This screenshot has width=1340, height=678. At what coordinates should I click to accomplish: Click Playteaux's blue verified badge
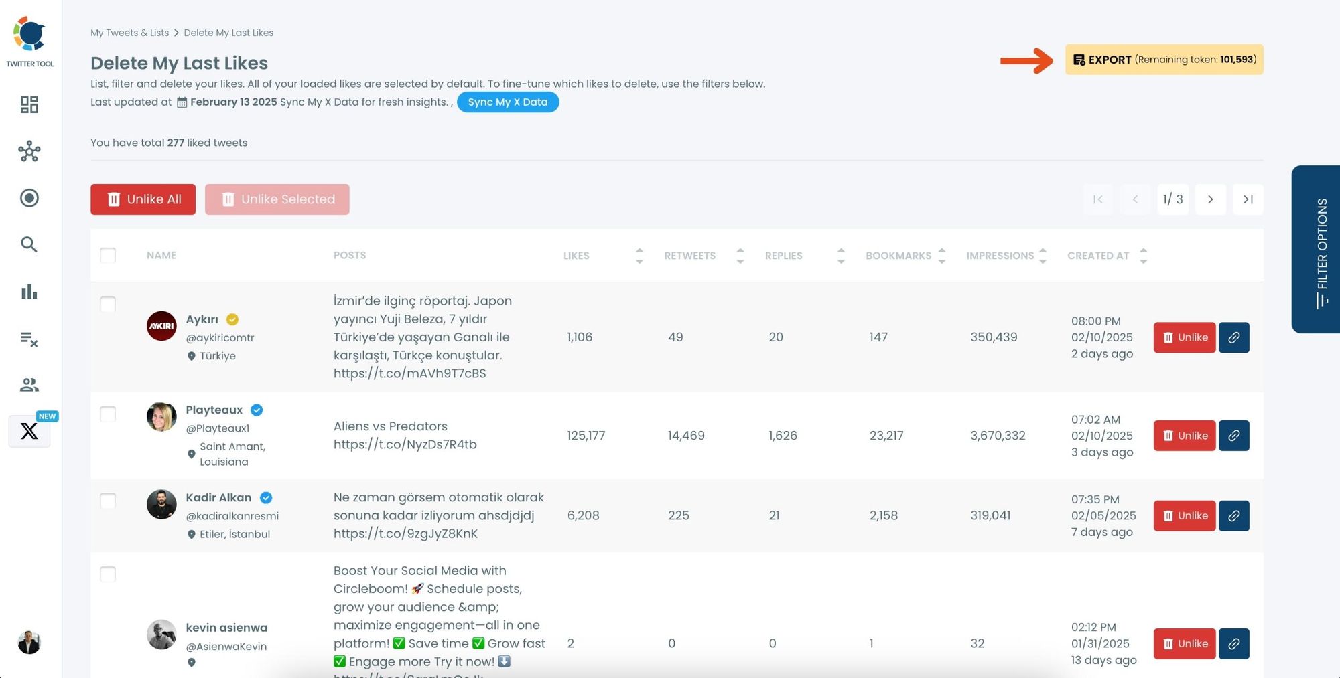tap(257, 410)
